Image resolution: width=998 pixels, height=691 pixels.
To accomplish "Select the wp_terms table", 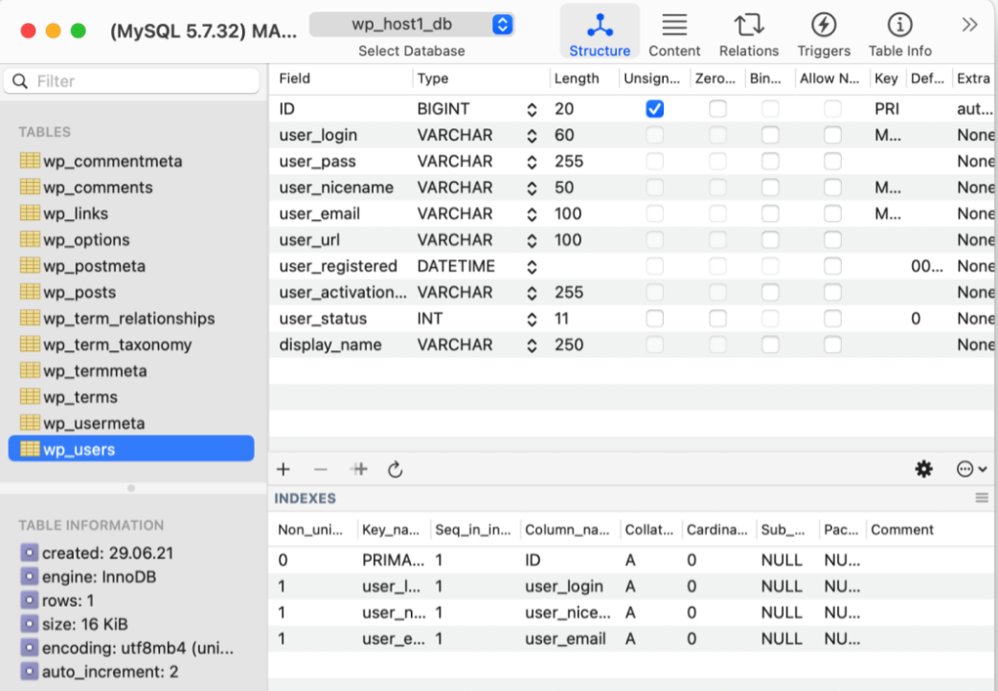I will (131, 397).
